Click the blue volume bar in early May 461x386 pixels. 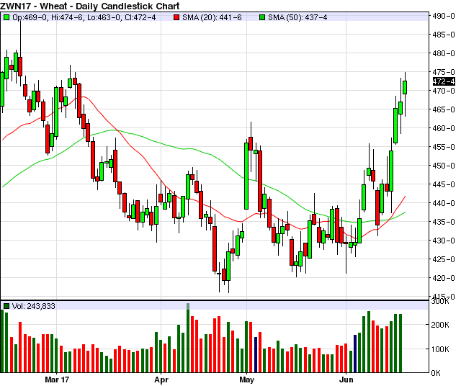(256, 355)
